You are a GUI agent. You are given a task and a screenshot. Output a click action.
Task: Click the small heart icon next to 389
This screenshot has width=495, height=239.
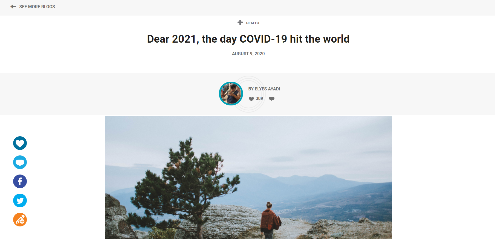[251, 99]
